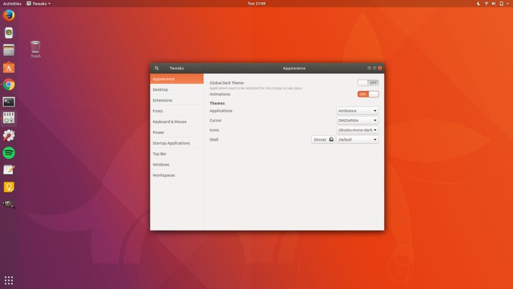Open the text editor notepad icon

point(9,170)
